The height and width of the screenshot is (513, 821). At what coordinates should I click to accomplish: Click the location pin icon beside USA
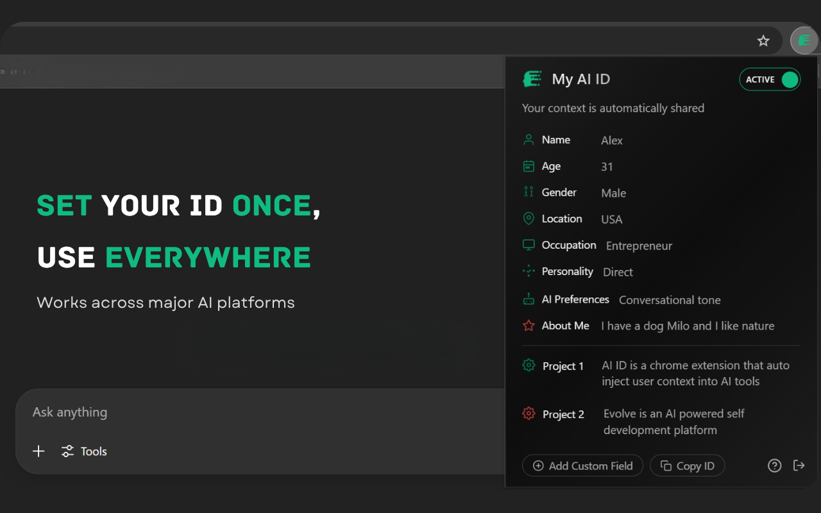point(529,218)
